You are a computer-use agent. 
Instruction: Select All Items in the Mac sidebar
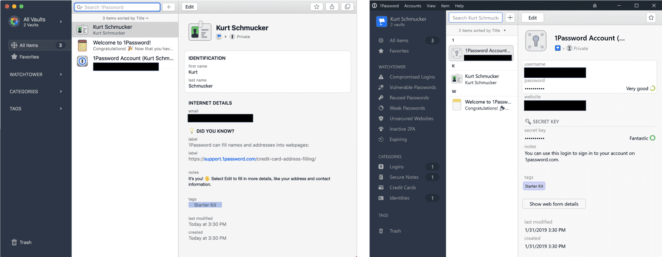tap(39, 45)
